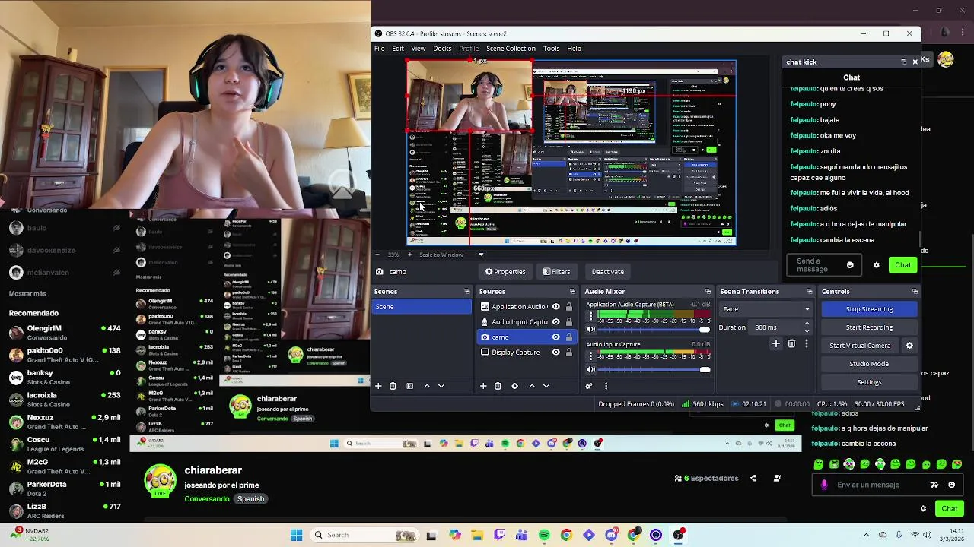Open the Scene Collection menu
The image size is (974, 547).
511,49
